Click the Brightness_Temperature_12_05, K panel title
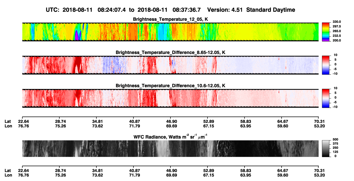Screen dimensions: 354x181 click(x=170, y=19)
